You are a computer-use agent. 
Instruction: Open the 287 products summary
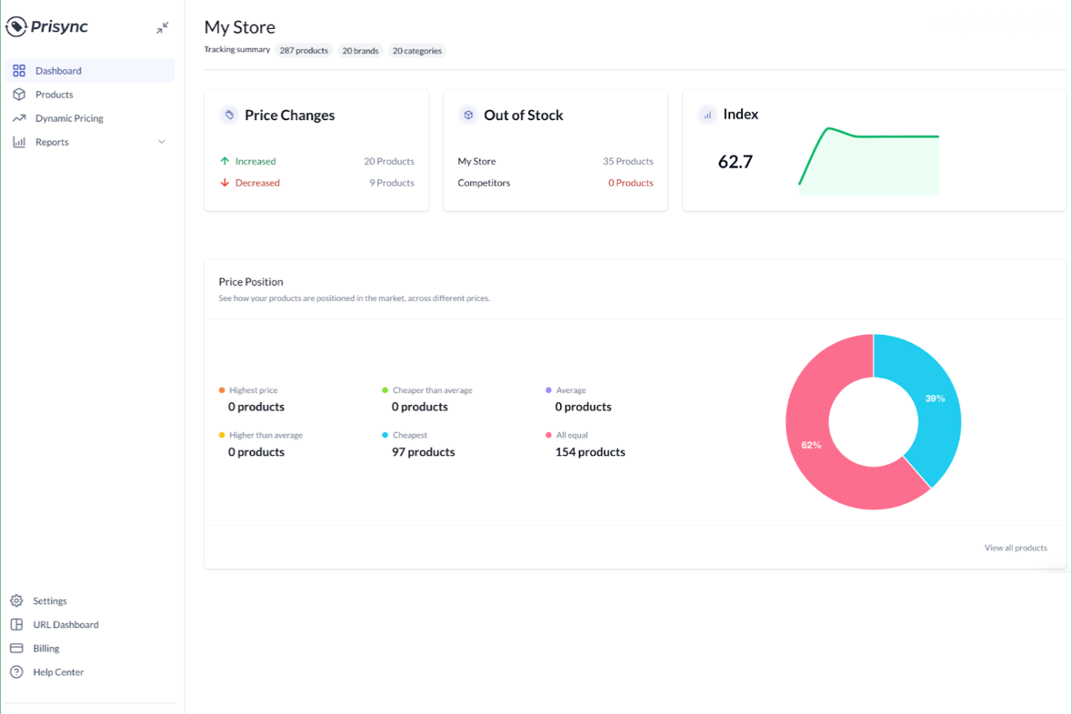point(303,50)
